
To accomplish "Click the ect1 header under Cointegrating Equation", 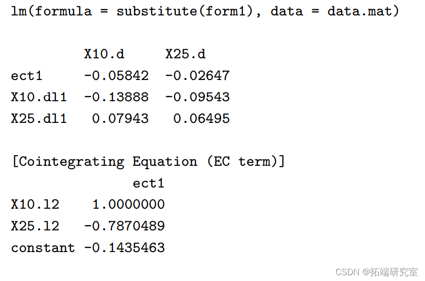I will tap(148, 183).
